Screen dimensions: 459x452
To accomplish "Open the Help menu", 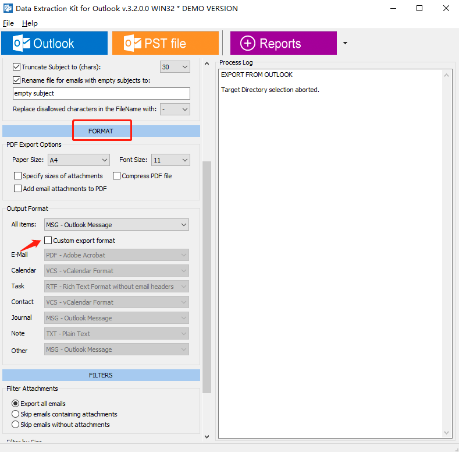I will (x=30, y=23).
